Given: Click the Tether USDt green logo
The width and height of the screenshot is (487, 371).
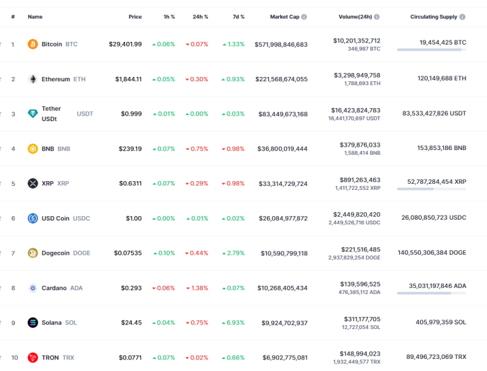Looking at the screenshot, I should (32, 114).
